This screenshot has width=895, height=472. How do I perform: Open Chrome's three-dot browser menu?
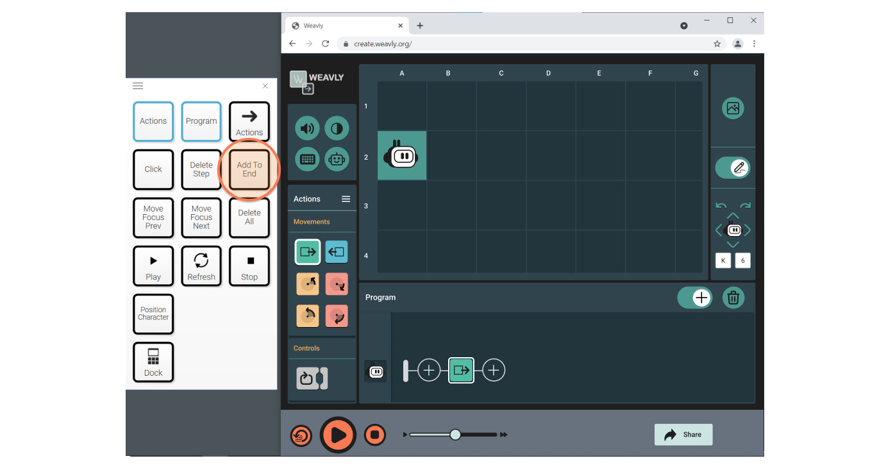pos(755,43)
